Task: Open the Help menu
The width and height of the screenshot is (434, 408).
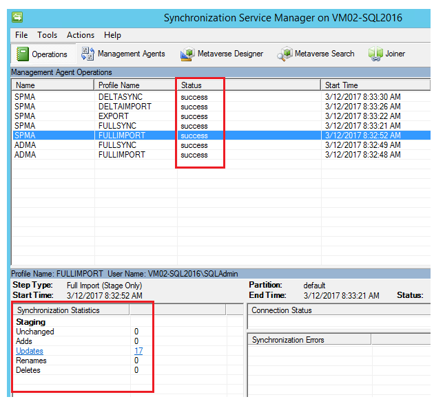Action: point(112,35)
